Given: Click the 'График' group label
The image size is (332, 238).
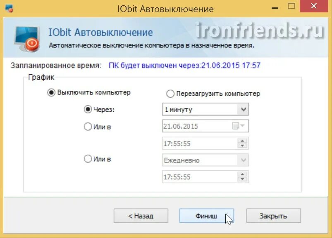Looking at the screenshot, I should tap(41, 77).
